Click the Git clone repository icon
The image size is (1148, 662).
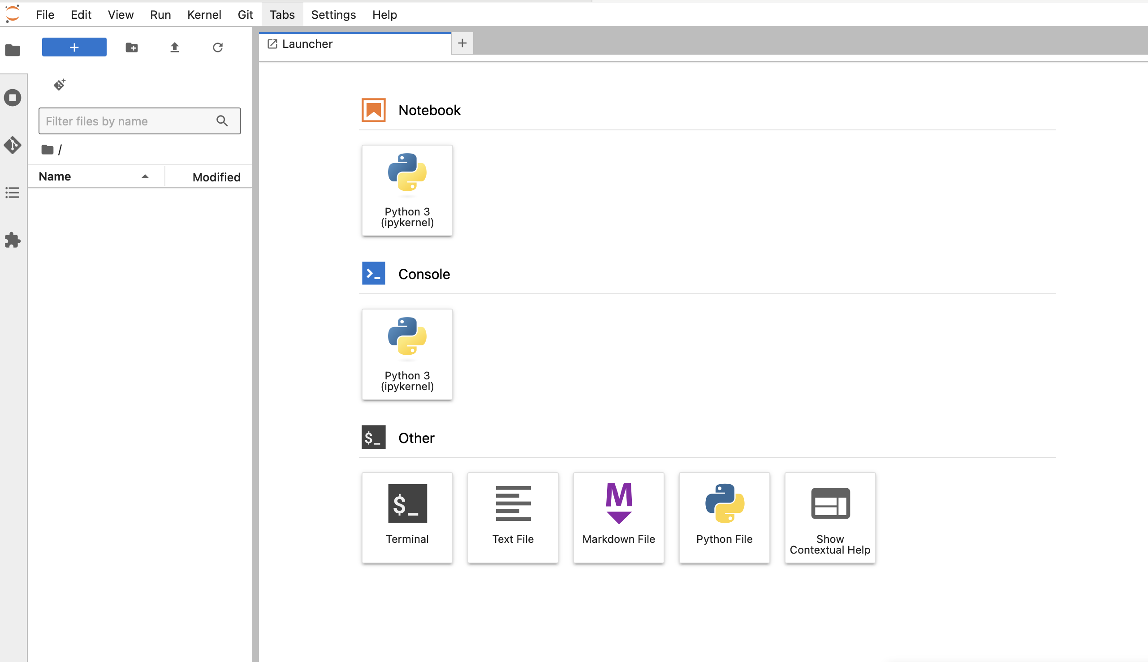(x=59, y=85)
